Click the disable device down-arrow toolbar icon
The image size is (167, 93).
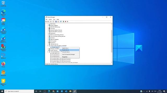coord(68,21)
